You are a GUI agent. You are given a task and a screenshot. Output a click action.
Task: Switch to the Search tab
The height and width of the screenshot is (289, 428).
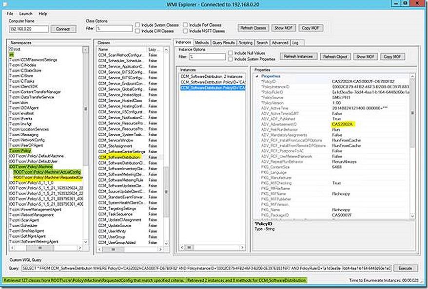click(262, 43)
